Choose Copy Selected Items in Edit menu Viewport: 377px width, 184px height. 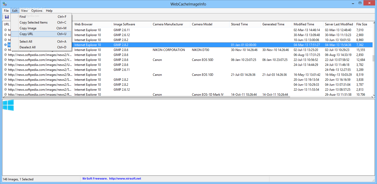41,22
